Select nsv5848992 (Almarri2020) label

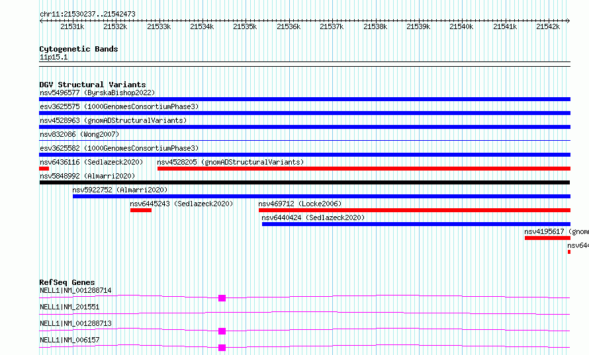point(87,176)
